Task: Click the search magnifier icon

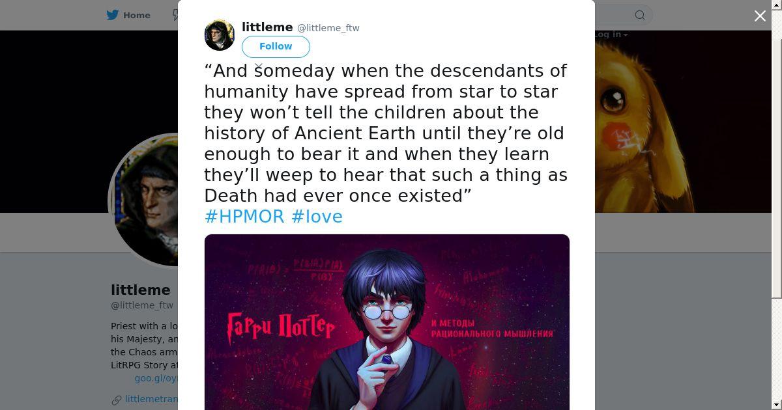Action: (x=640, y=15)
